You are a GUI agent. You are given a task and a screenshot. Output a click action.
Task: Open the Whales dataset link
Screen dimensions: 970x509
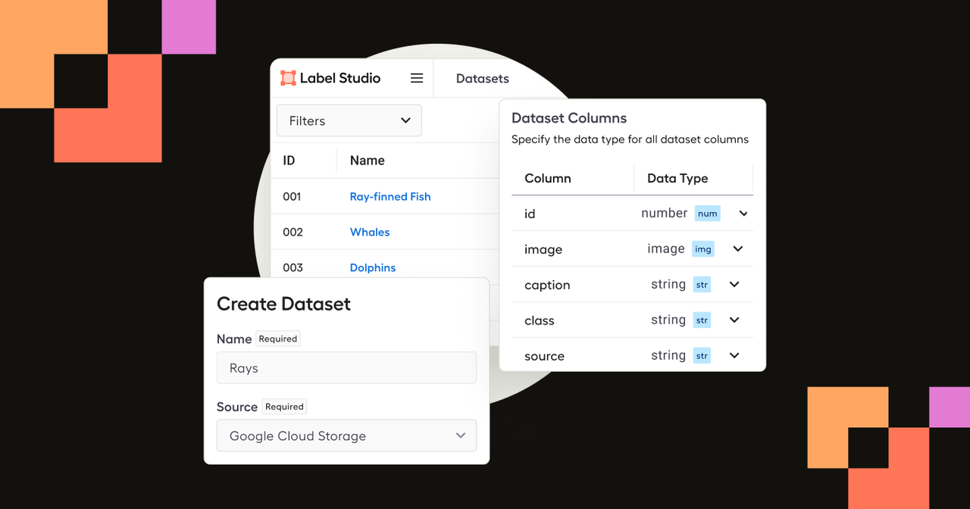[370, 232]
